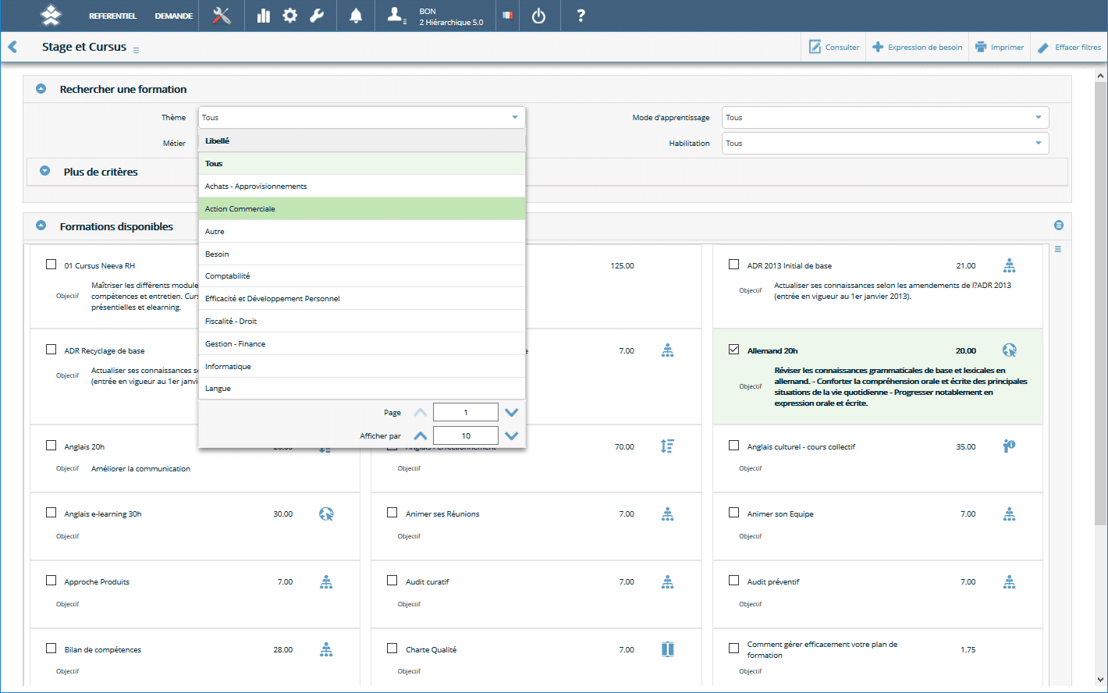Click group icon for ADR 2013 Initial de base

1009,265
